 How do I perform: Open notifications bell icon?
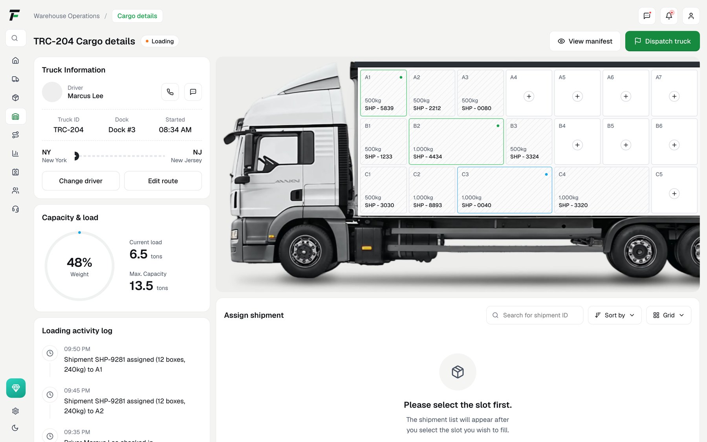[x=669, y=16]
